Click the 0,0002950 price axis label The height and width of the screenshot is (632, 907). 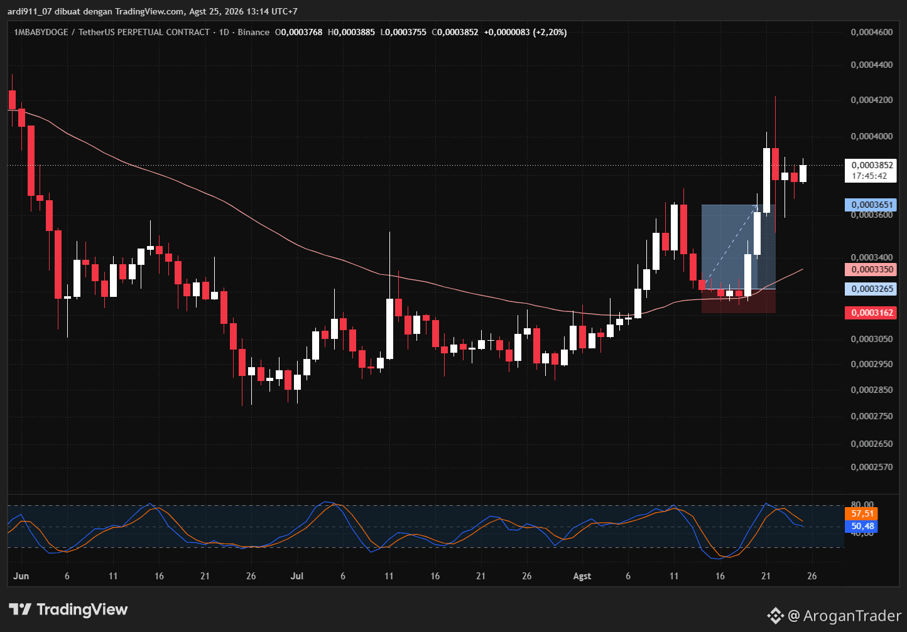pos(872,364)
